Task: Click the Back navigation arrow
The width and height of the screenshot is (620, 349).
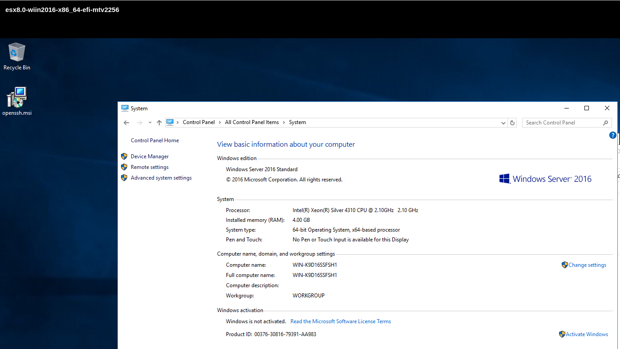Action: pos(126,123)
